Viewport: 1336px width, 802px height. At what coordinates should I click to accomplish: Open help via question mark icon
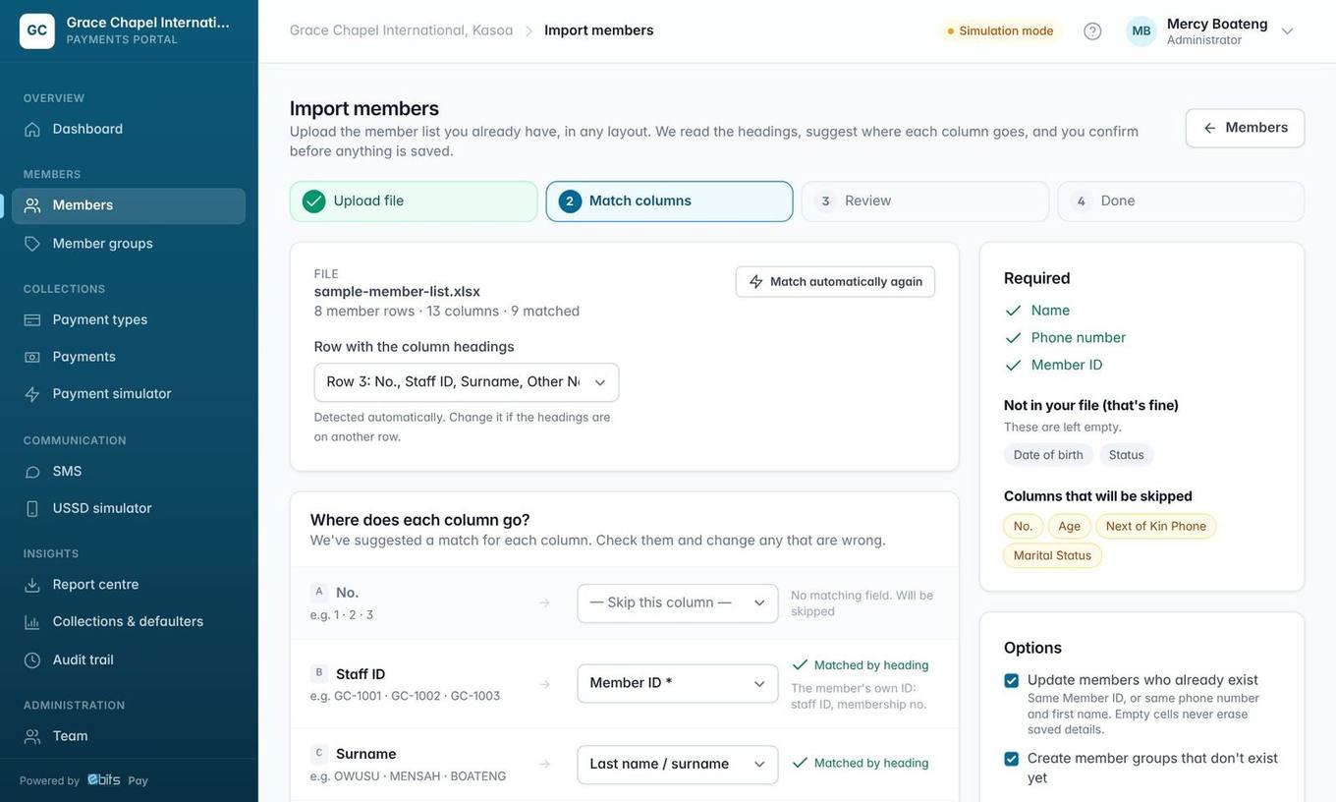click(1092, 31)
